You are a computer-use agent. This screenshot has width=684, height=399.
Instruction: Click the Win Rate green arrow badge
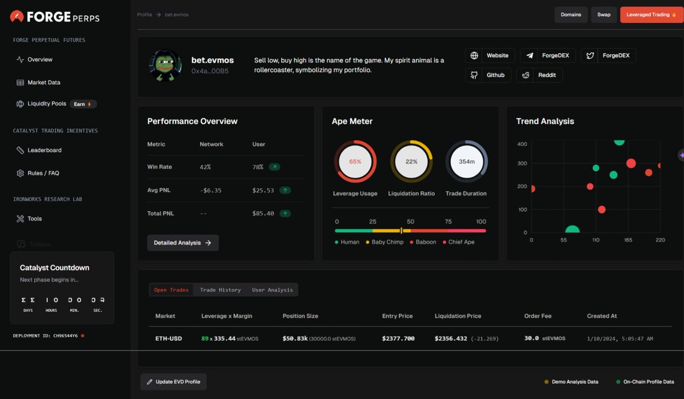pos(275,167)
